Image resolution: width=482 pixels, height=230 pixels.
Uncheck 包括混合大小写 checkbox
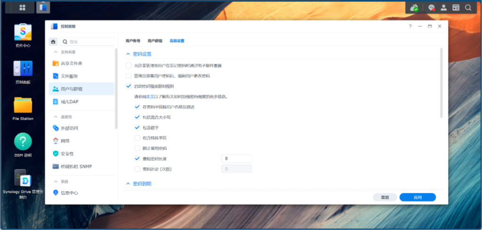(x=137, y=117)
